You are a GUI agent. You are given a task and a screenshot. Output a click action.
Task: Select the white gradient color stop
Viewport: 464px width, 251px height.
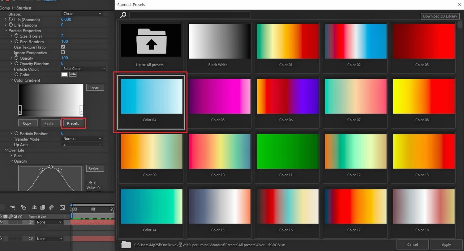point(81,109)
